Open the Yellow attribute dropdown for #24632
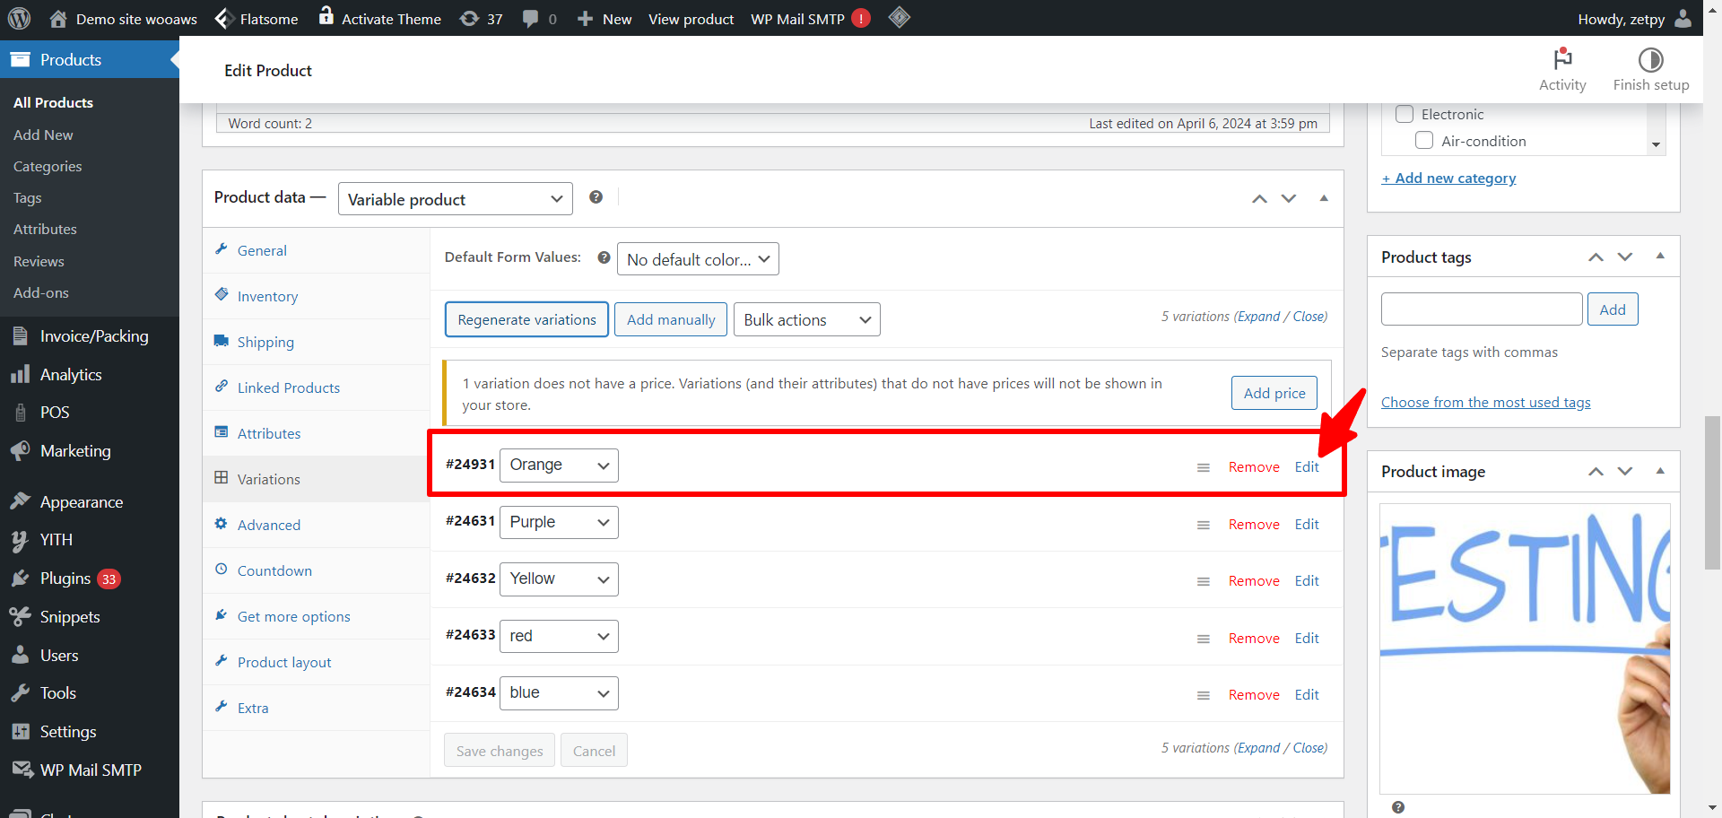The height and width of the screenshot is (818, 1722). point(559,579)
